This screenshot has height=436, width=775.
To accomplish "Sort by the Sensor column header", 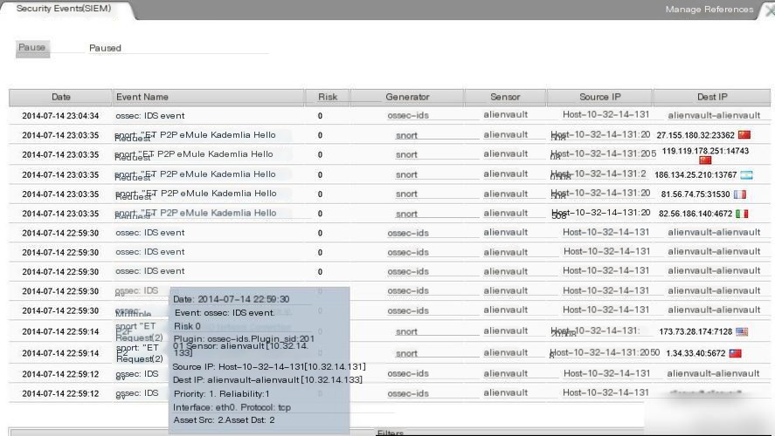I will [x=505, y=97].
